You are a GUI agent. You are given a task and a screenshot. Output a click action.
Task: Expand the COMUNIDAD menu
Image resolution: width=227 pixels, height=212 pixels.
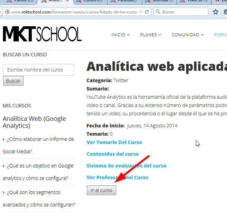pyautogui.click(x=188, y=35)
